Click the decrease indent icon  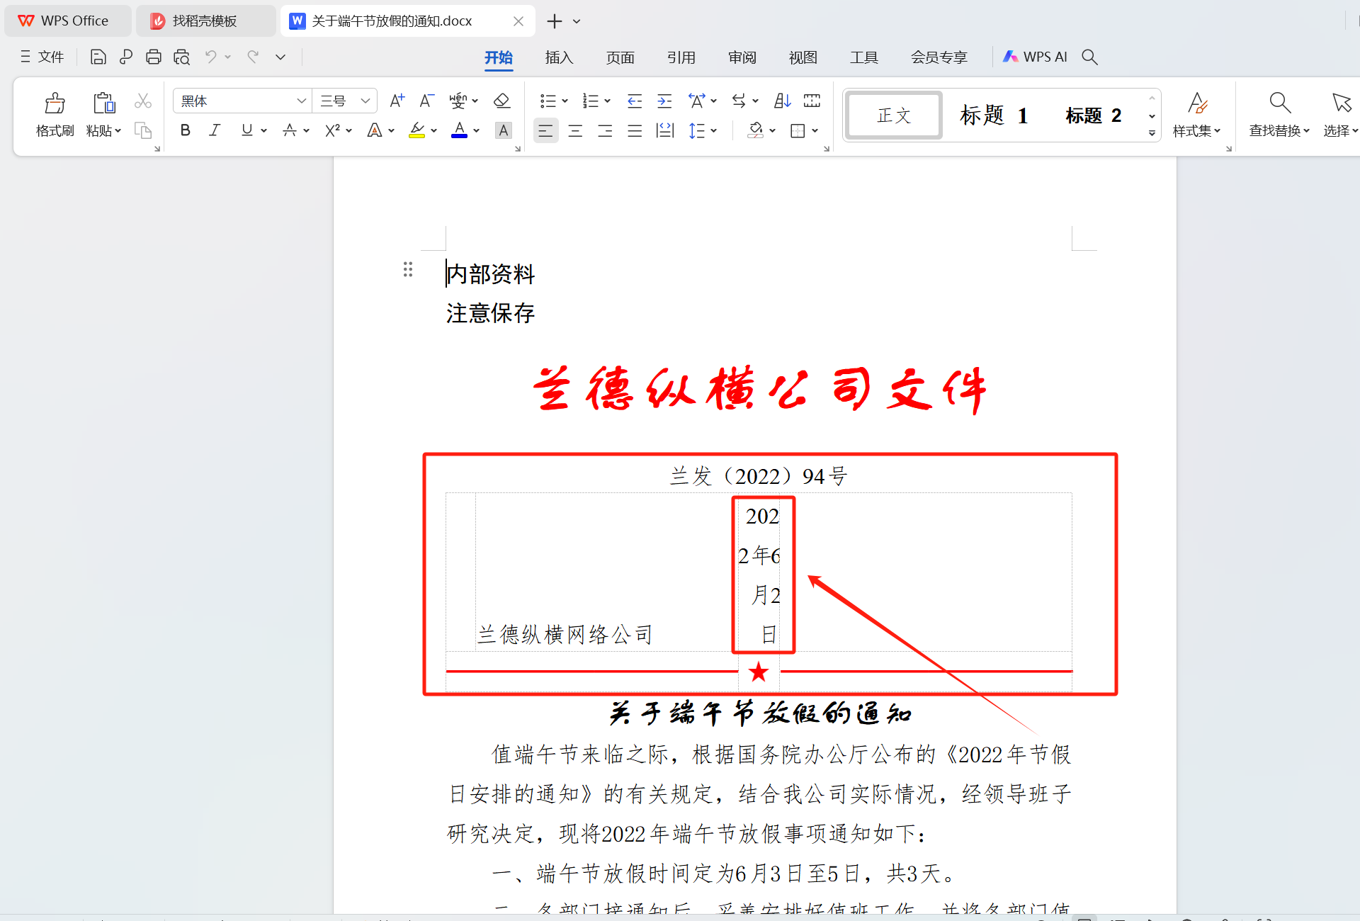(x=634, y=101)
